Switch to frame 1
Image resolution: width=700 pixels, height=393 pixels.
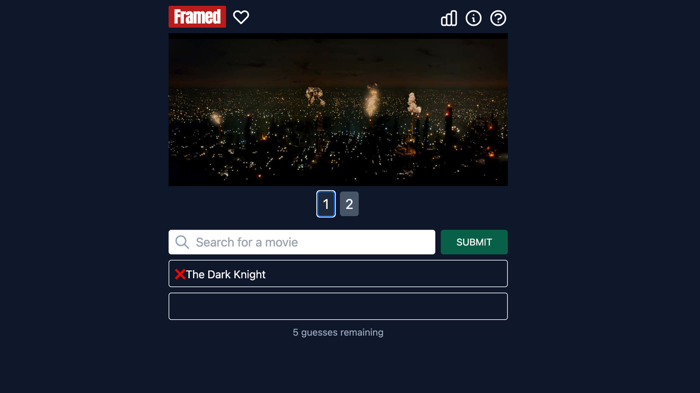(326, 204)
